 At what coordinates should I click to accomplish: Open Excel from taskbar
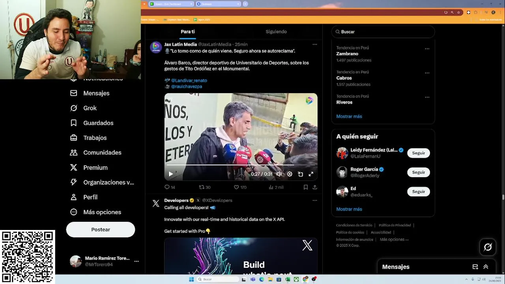[288, 279]
